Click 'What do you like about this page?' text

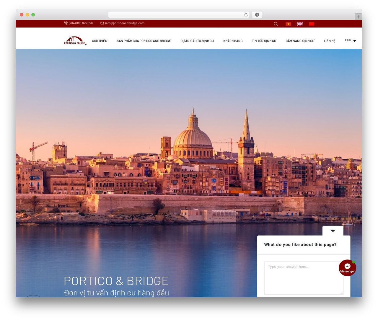300,245
